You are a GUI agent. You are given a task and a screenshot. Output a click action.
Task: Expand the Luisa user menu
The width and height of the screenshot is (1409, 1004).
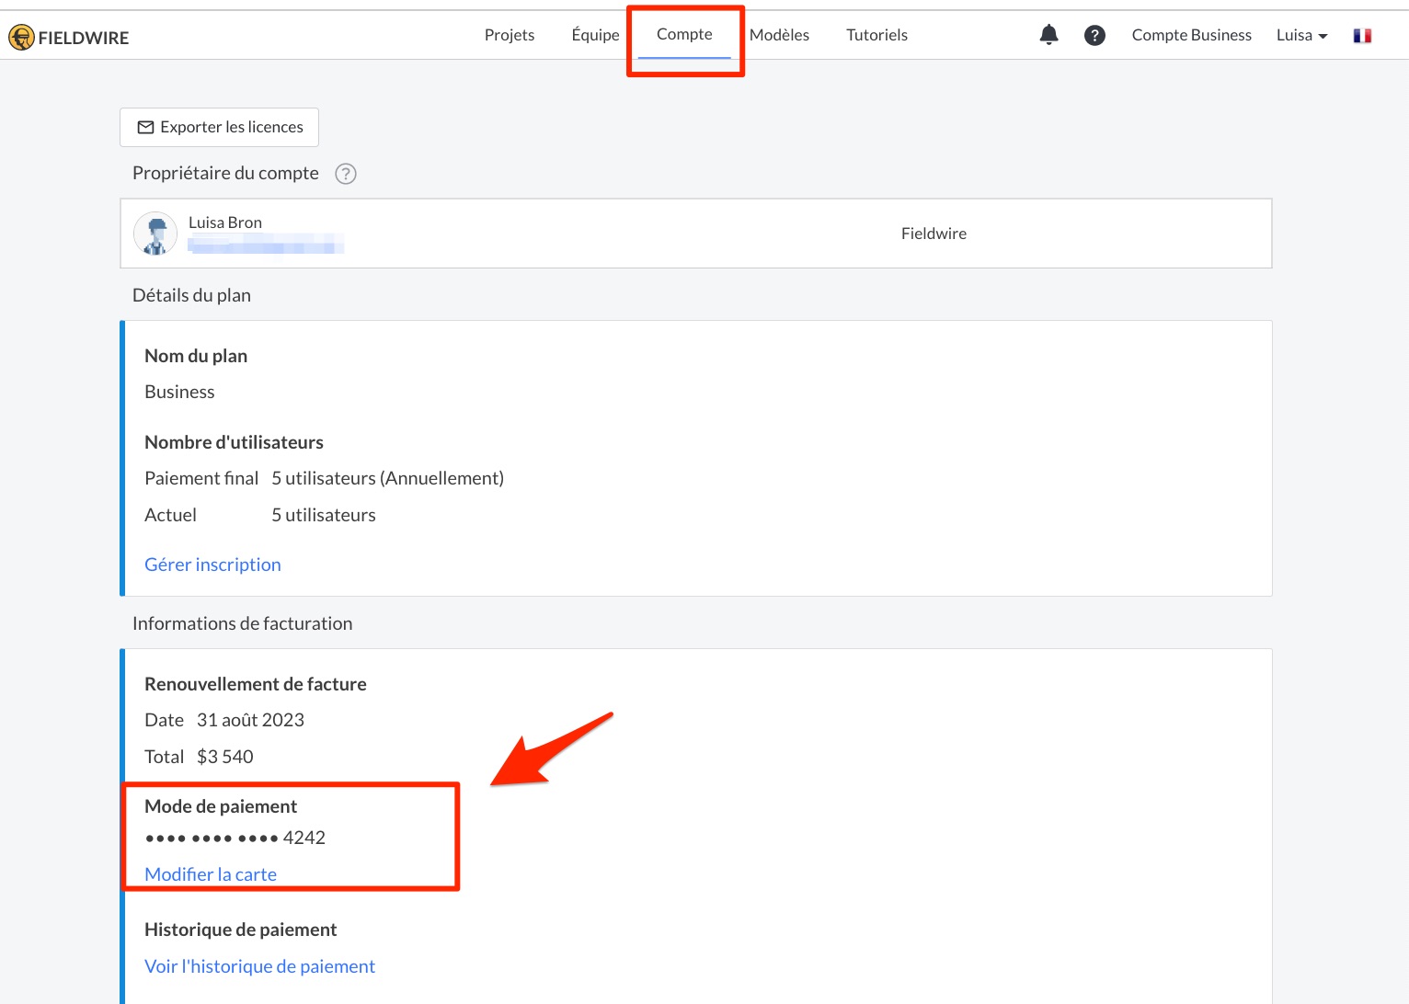(x=1301, y=35)
